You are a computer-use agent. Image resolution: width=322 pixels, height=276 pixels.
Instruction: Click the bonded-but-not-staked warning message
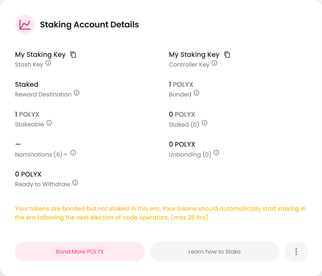click(160, 213)
